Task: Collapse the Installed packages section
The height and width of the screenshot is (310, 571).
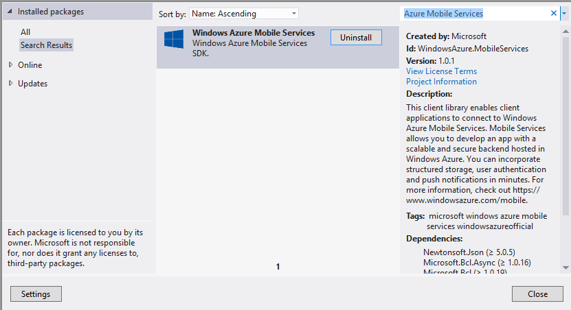Action: pos(10,12)
